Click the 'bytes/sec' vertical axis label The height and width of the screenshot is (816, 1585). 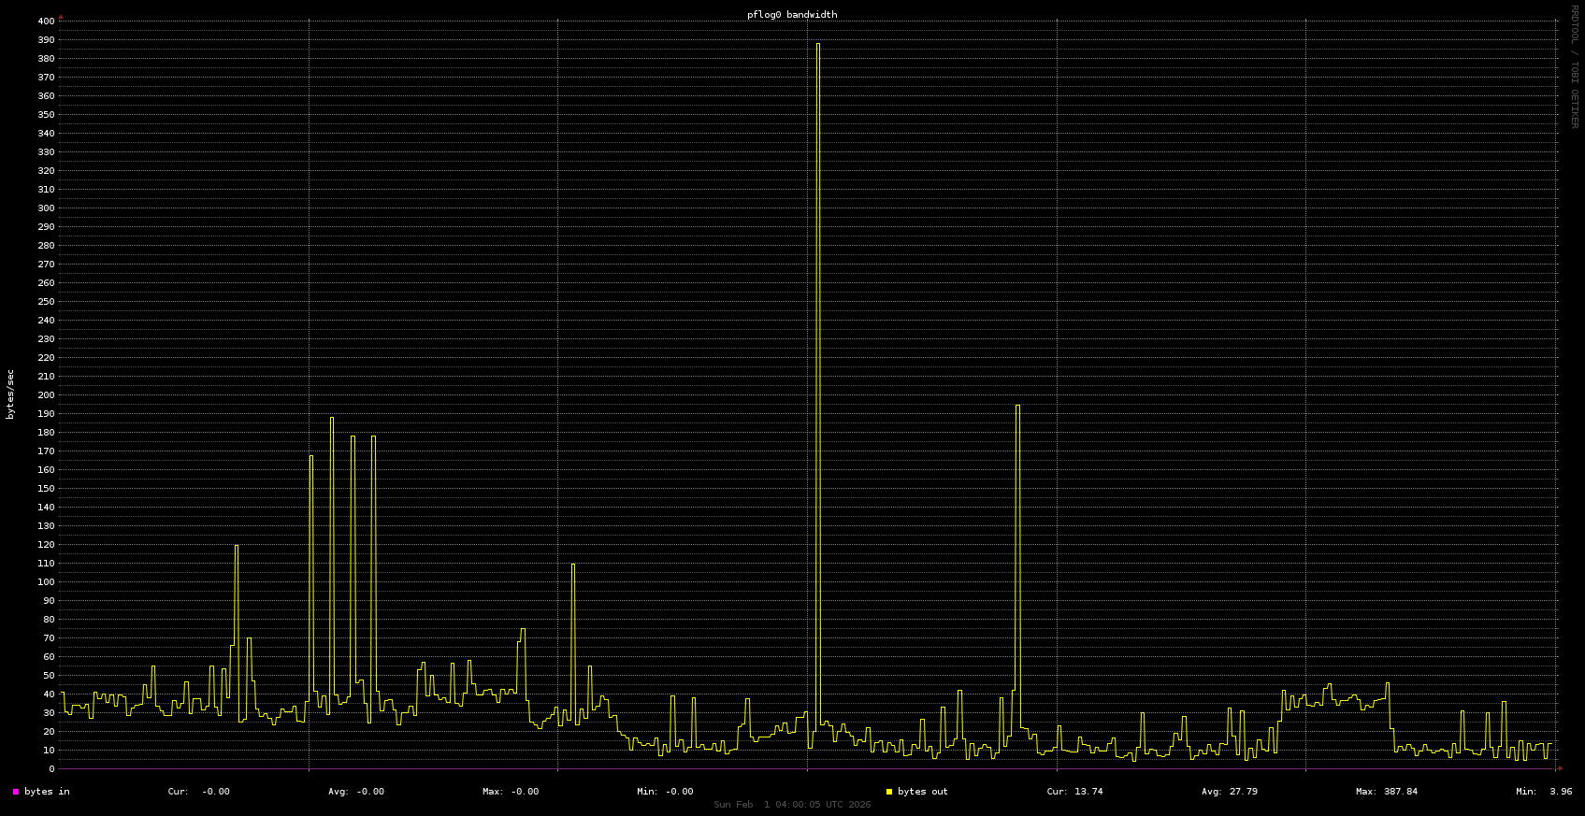(10, 394)
